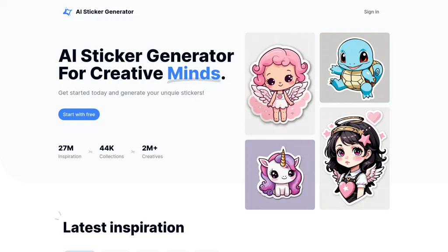Viewport: 448px width, 252px height.
Task: Click the Sign in link
Action: tap(371, 12)
